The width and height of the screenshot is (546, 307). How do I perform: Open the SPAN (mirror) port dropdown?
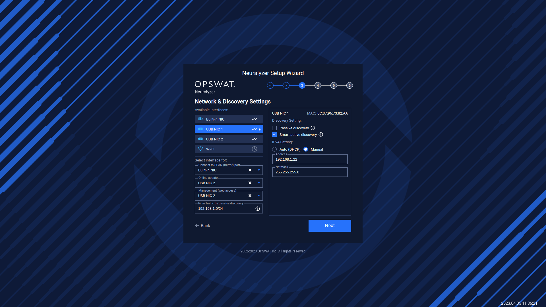(x=259, y=170)
